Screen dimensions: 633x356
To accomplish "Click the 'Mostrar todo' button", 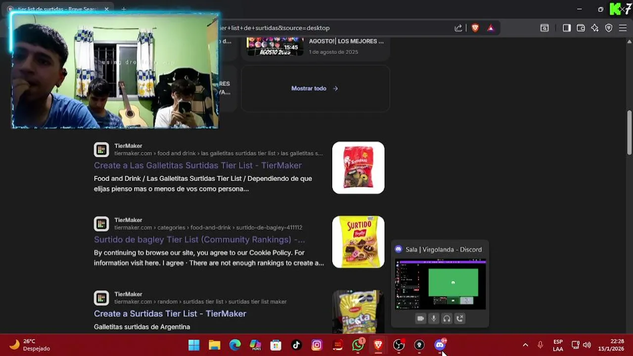I will pyautogui.click(x=315, y=89).
